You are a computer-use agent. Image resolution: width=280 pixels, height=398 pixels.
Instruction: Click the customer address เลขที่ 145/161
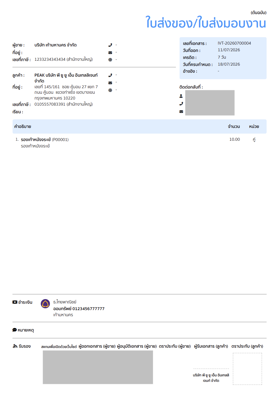pyautogui.click(x=66, y=92)
